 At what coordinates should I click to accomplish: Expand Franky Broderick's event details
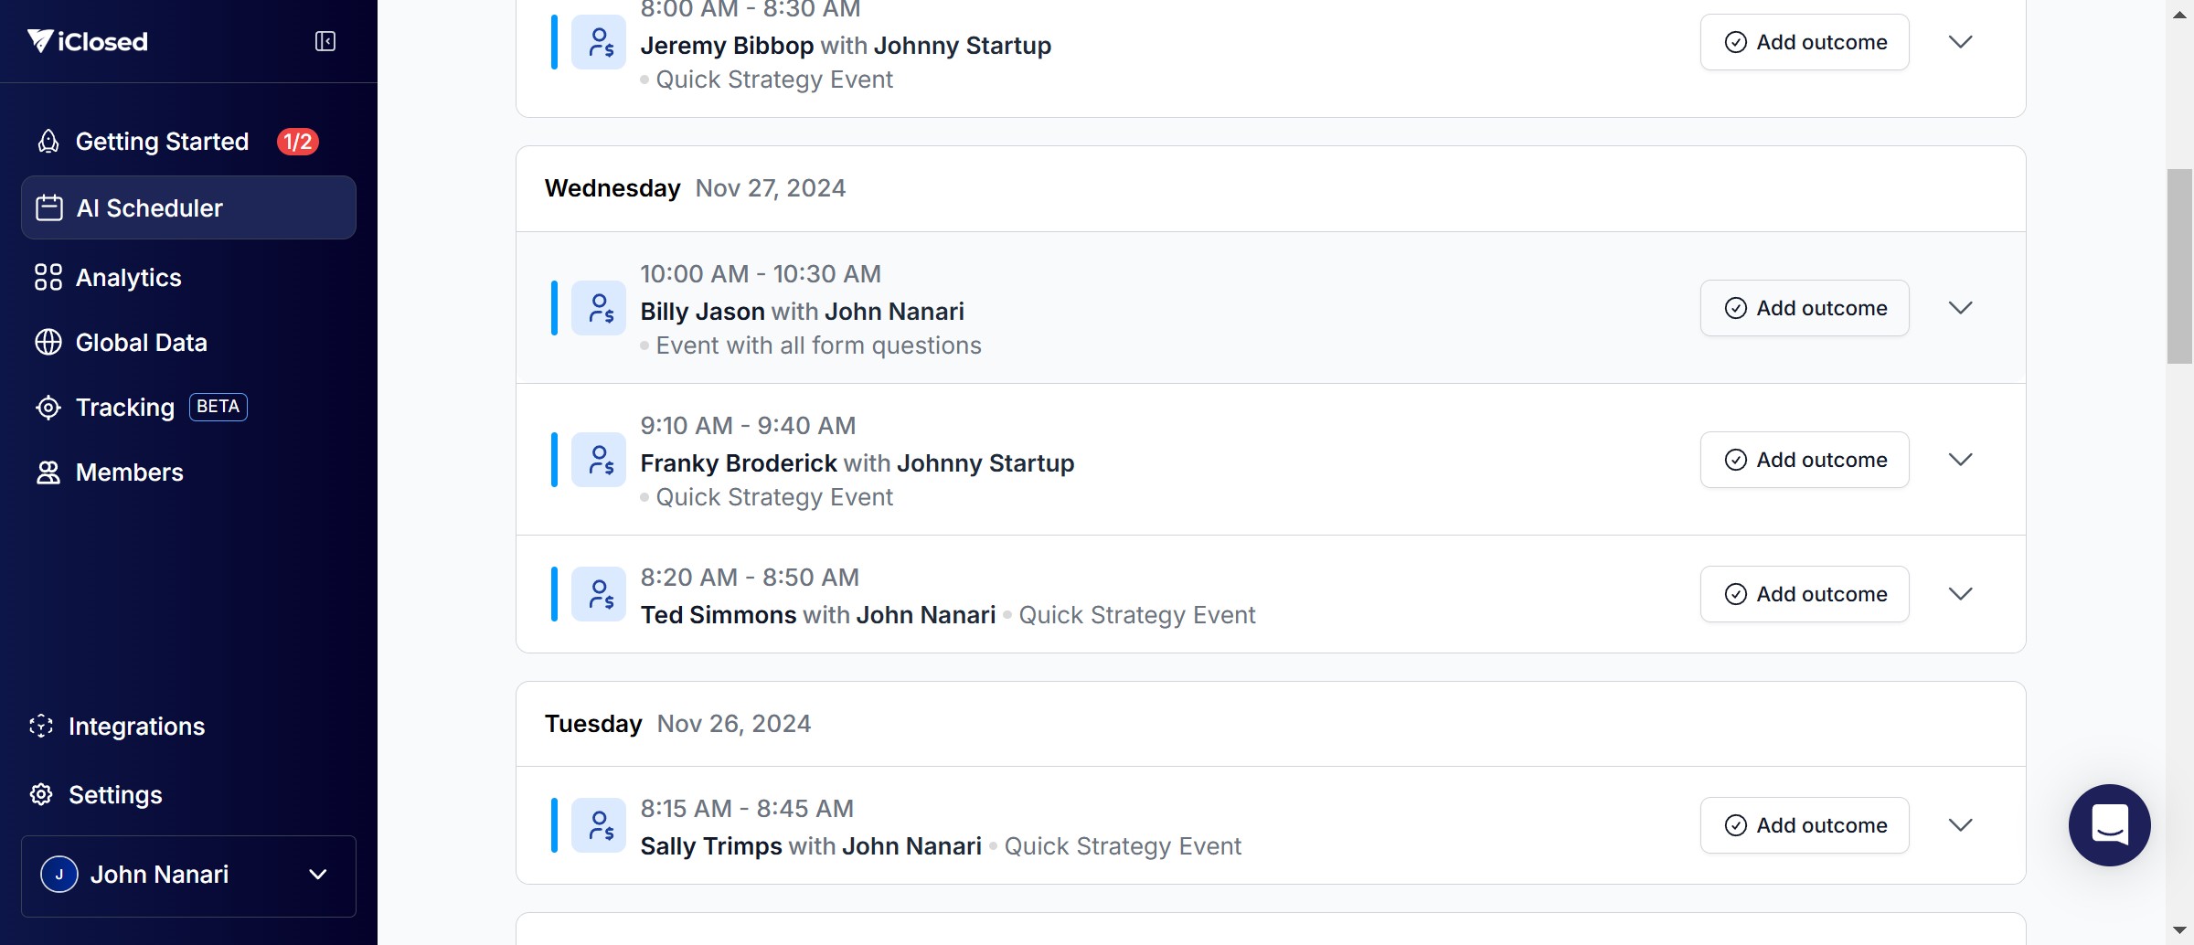pos(1960,460)
